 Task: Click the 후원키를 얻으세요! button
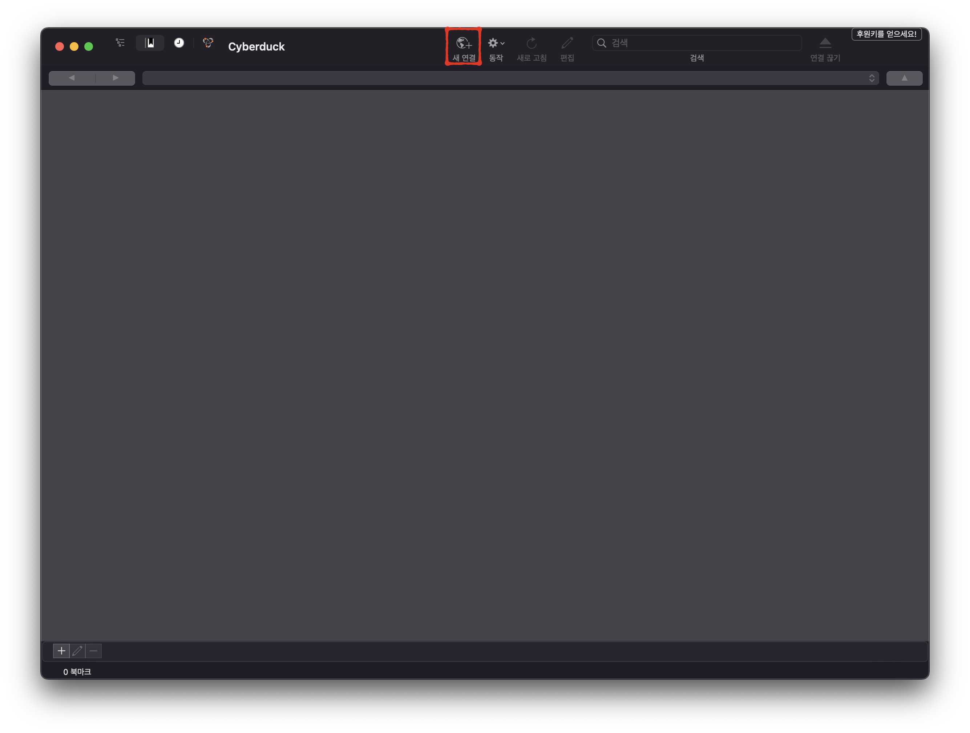pos(886,34)
